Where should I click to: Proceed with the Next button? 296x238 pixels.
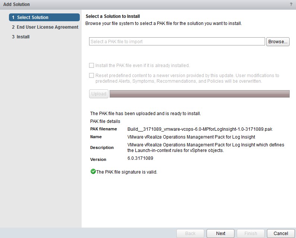221,233
